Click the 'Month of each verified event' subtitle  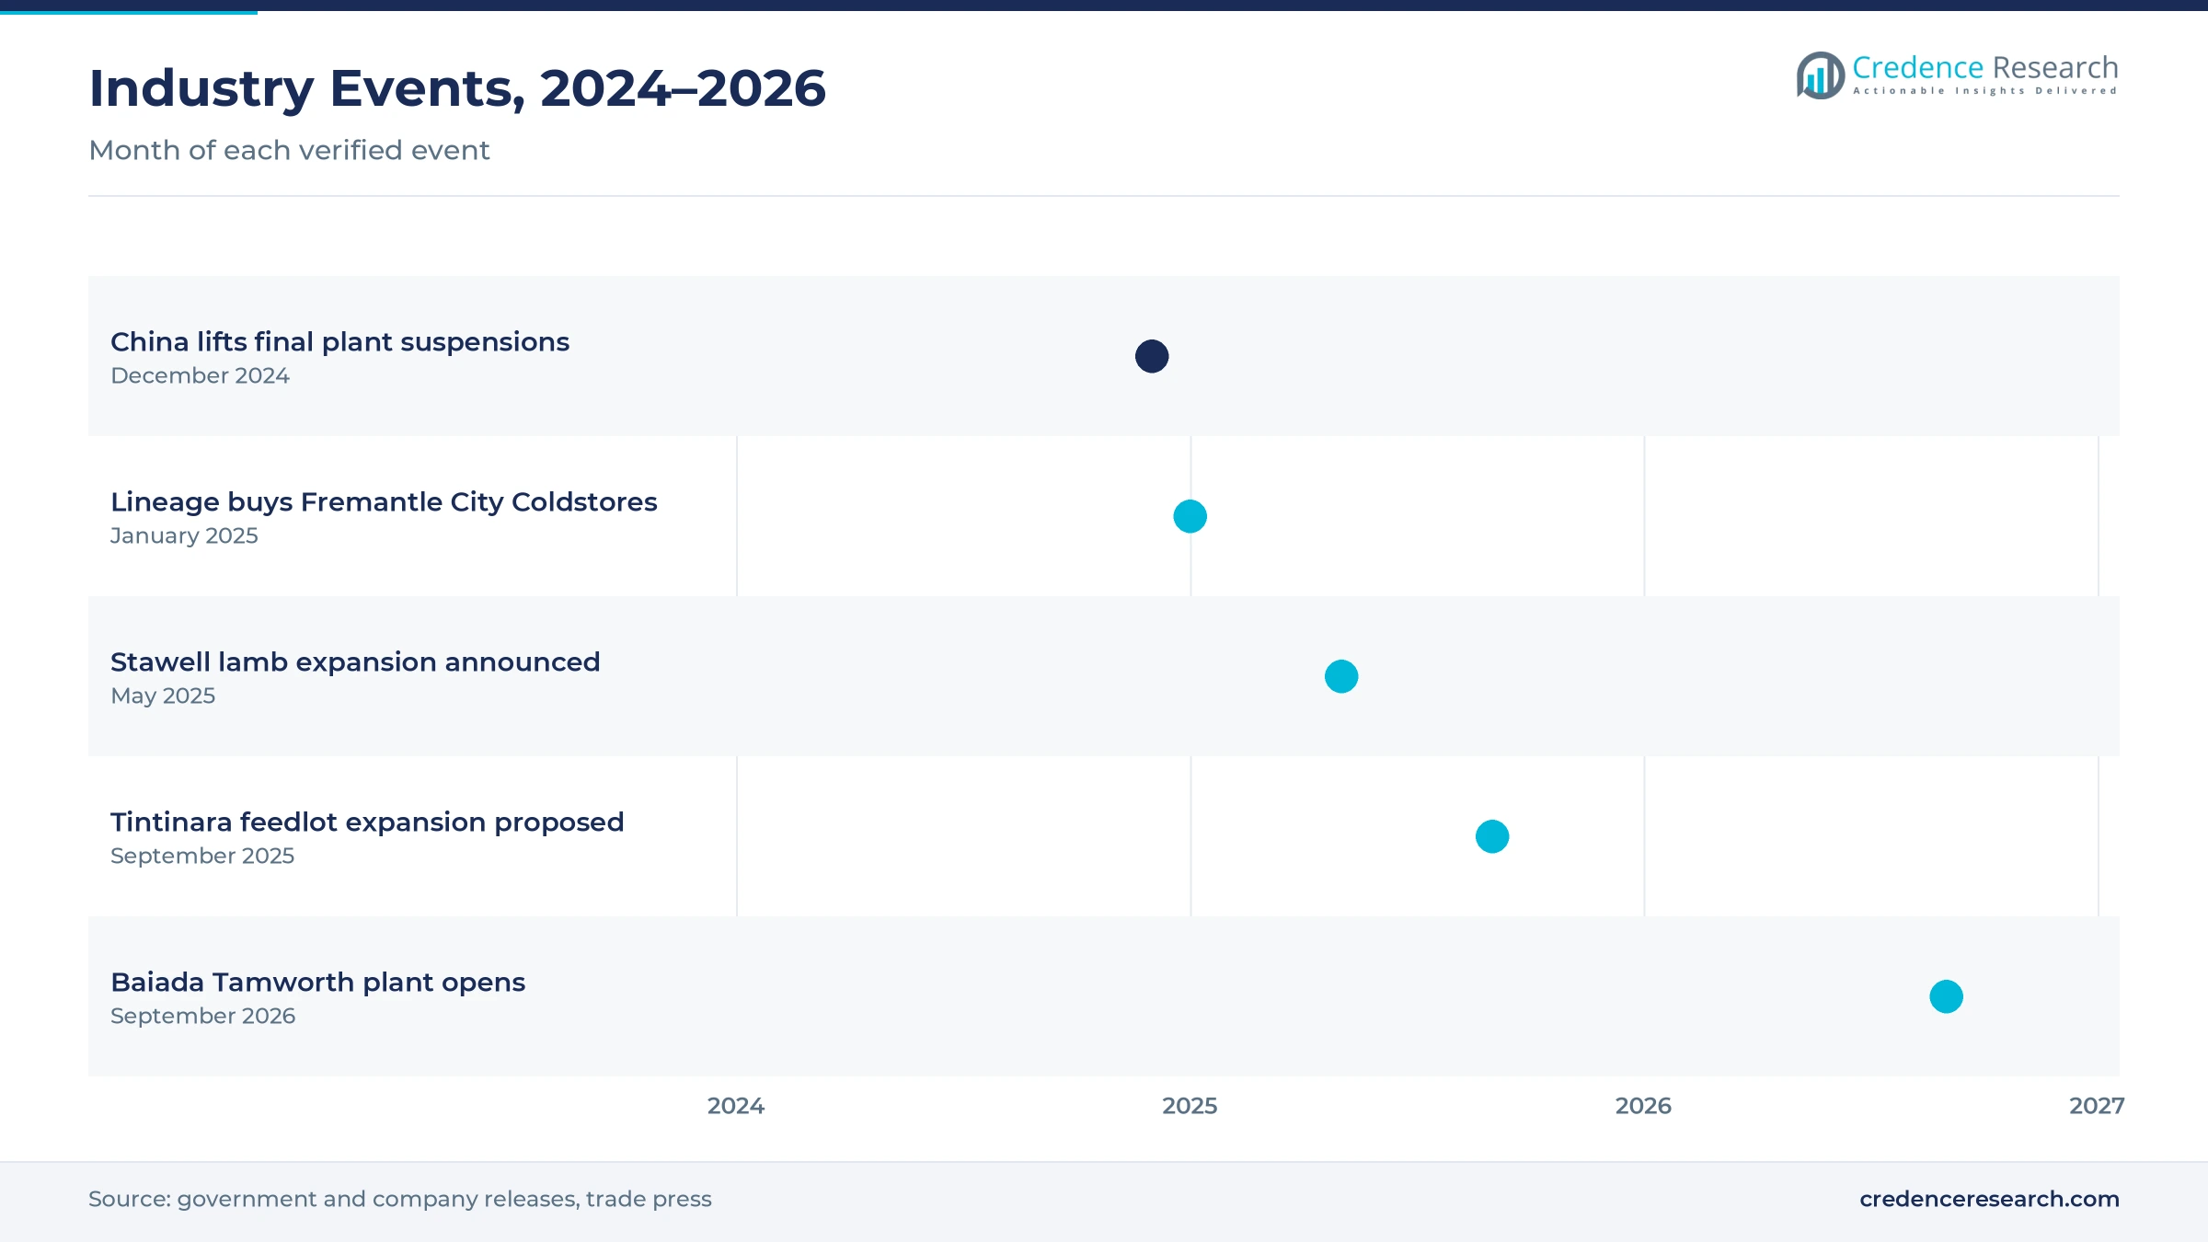click(289, 150)
